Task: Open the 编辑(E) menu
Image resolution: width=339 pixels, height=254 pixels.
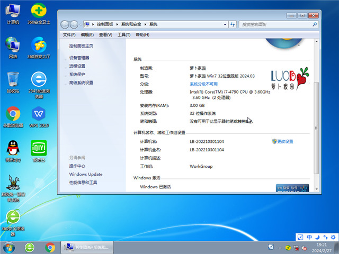Action: pyautogui.click(x=87, y=35)
